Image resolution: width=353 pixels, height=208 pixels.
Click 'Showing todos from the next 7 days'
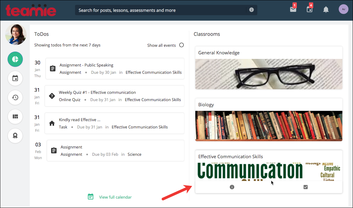point(67,45)
